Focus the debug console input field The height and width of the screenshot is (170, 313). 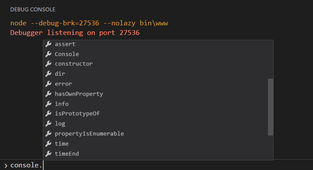tap(161, 165)
